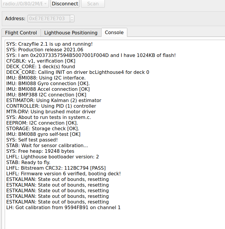Click the 'Self test passed!' log line
This screenshot has height=229, width=225.
pyautogui.click(x=32, y=140)
